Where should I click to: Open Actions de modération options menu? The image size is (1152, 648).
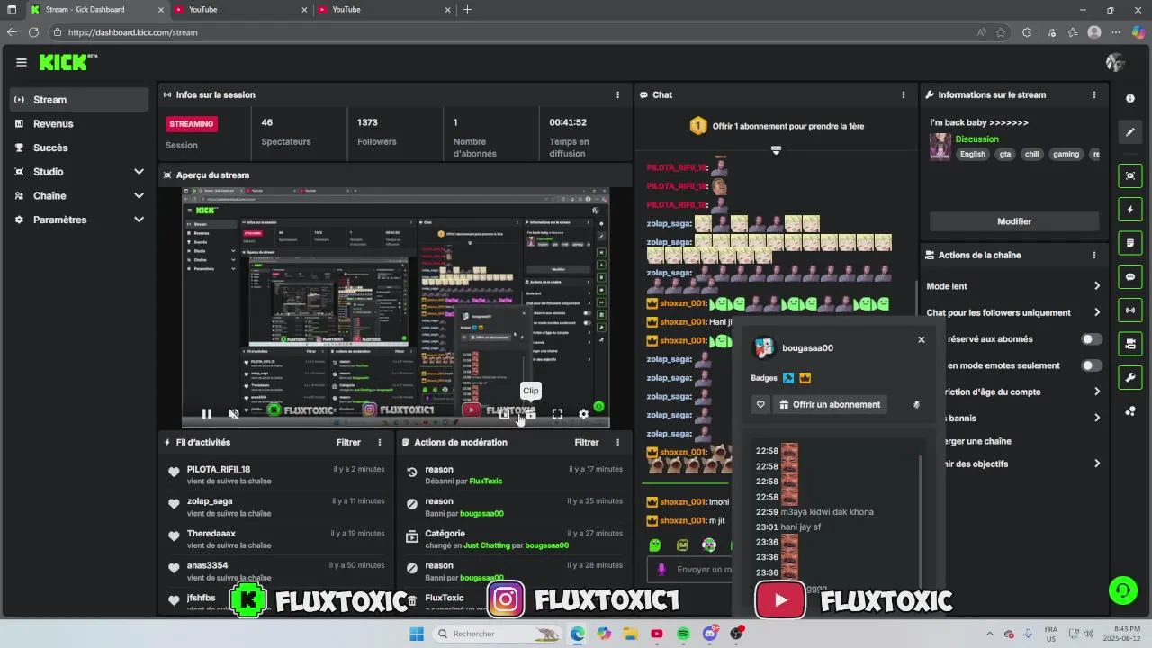617,442
